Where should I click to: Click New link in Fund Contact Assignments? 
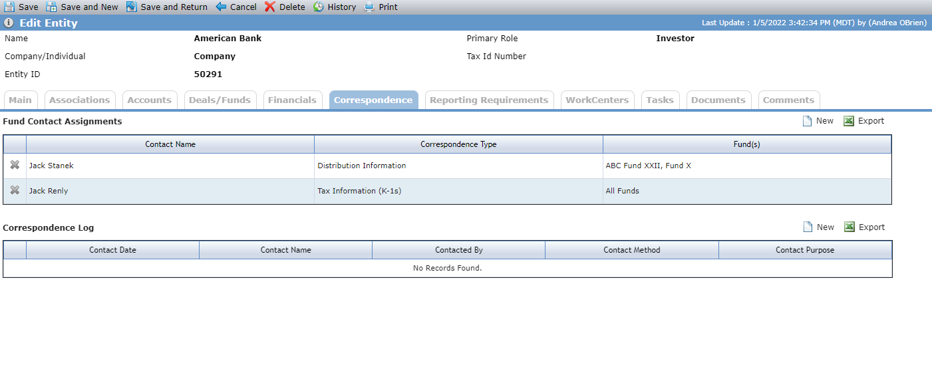pyautogui.click(x=825, y=121)
